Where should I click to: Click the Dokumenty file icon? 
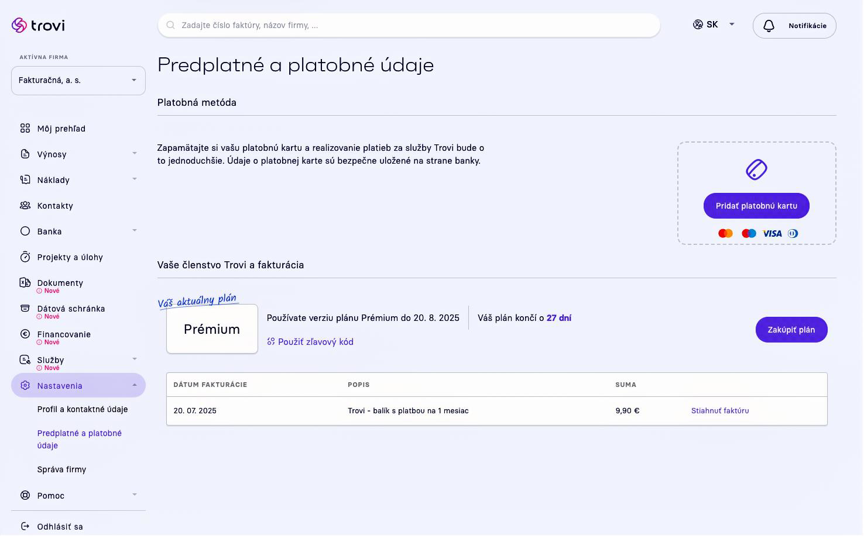click(x=25, y=283)
